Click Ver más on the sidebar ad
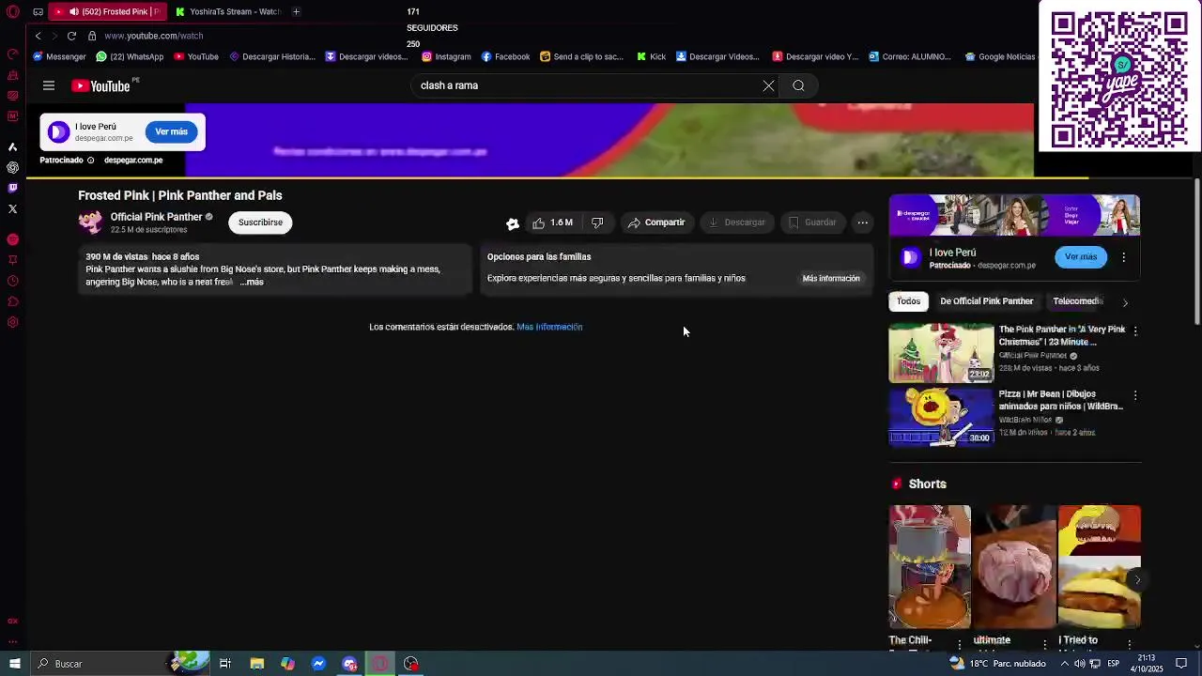This screenshot has height=676, width=1202. (1080, 256)
